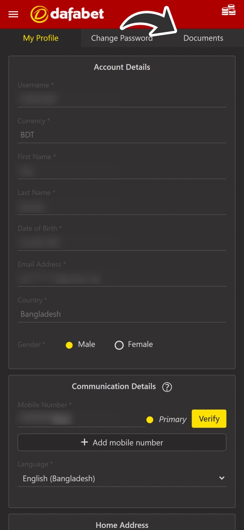This screenshot has height=530, width=244.
Task: Click the Email Address input field
Action: tap(122, 278)
